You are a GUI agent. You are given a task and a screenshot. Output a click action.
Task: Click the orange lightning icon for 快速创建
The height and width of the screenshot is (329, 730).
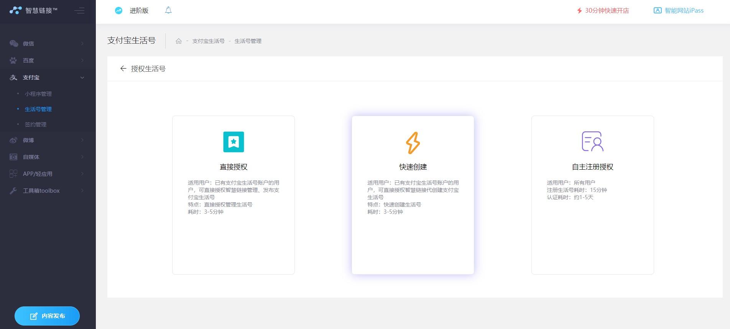click(x=413, y=143)
